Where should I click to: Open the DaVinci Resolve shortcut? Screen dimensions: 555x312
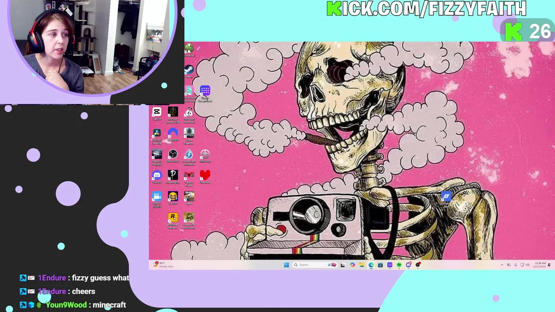(x=157, y=136)
